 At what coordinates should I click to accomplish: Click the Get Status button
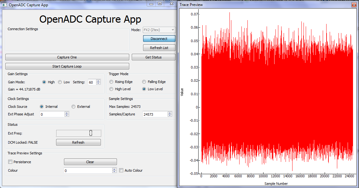click(x=153, y=57)
